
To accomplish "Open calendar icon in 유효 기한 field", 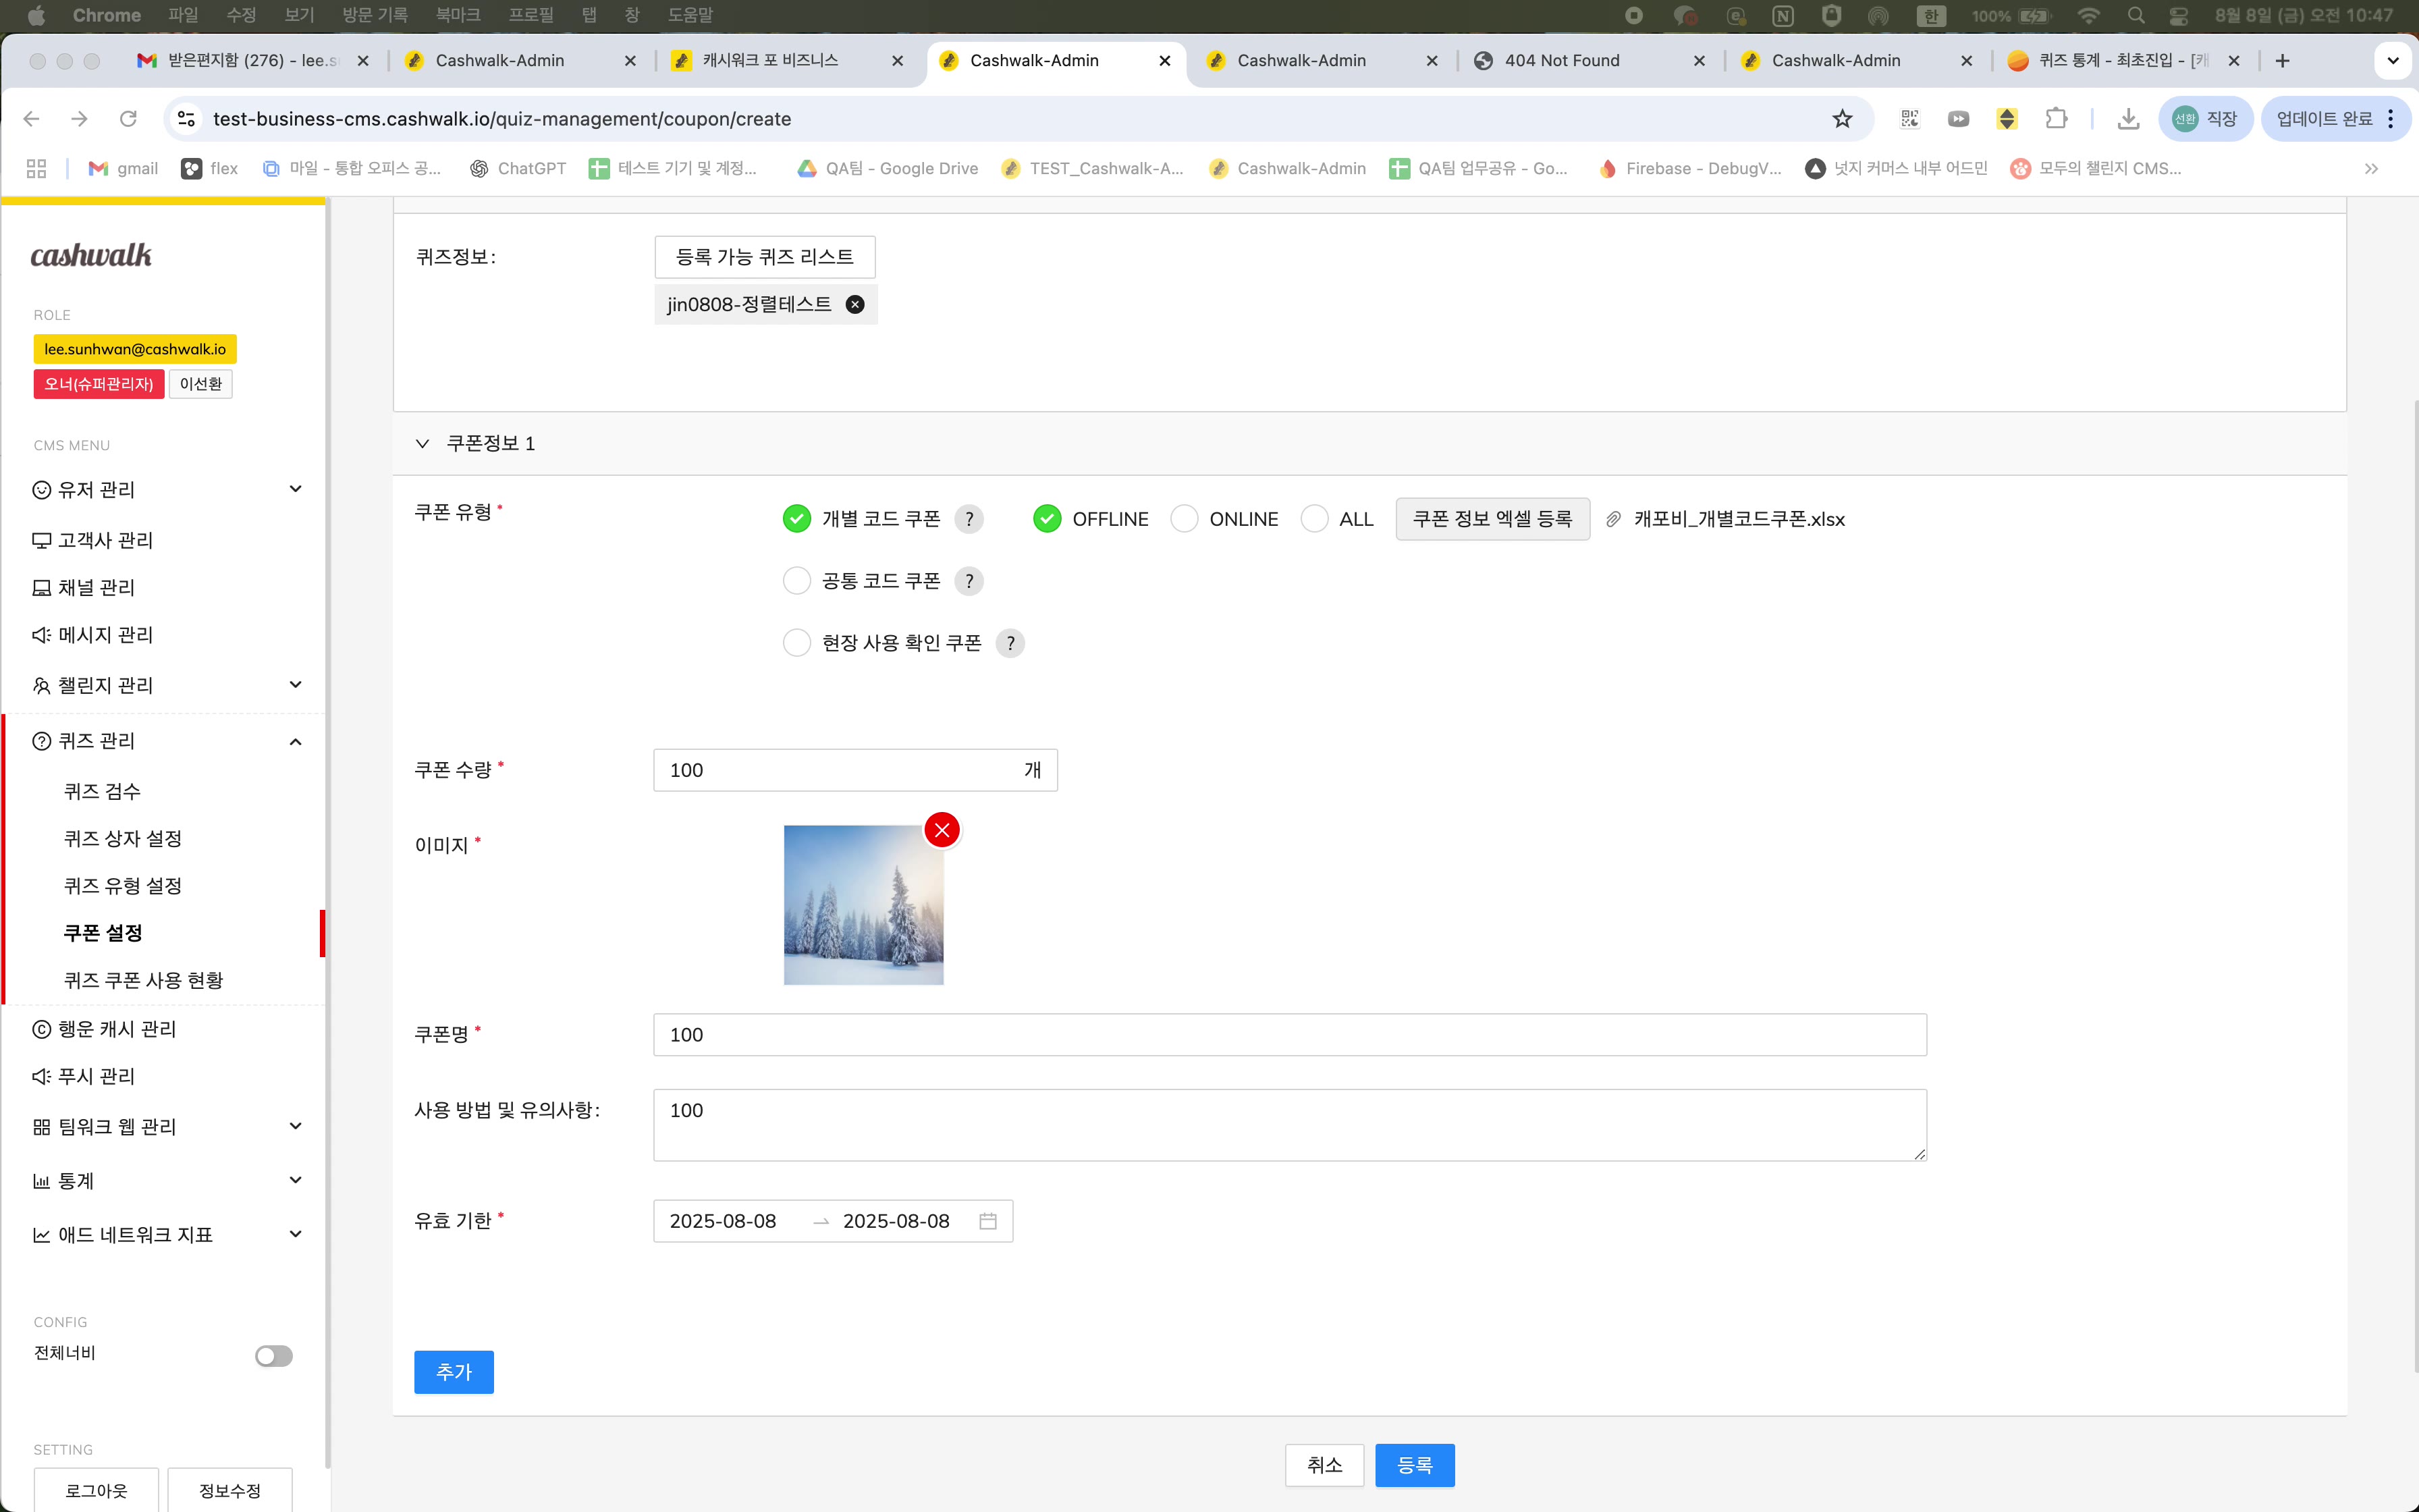I will pyautogui.click(x=987, y=1221).
